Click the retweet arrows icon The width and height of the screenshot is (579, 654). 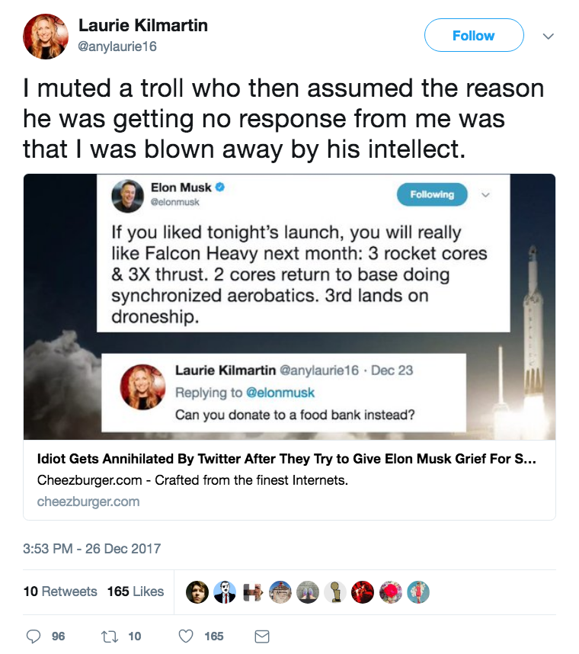107,636
